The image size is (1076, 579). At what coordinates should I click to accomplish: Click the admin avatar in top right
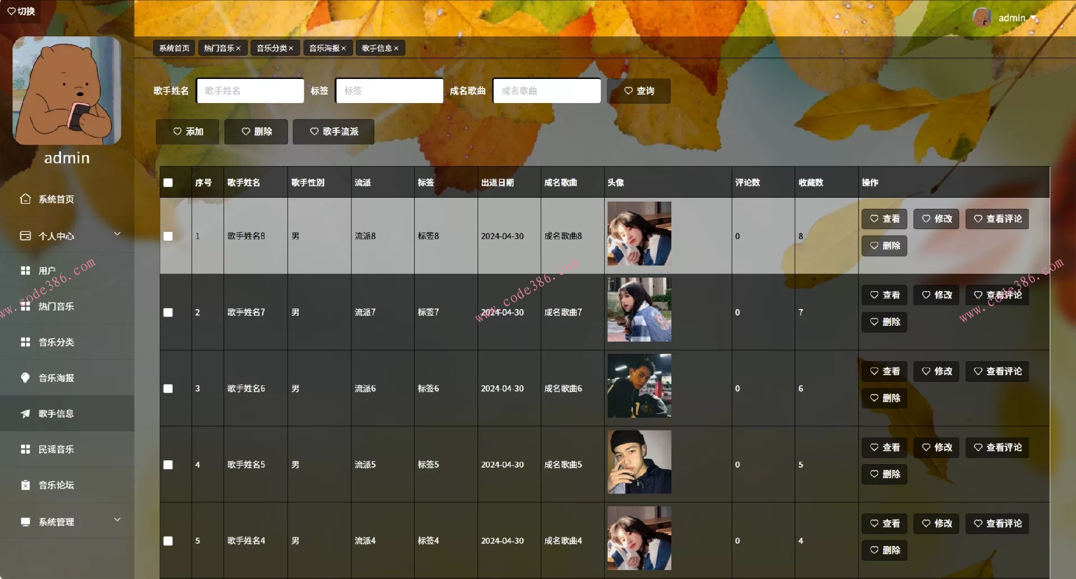(x=981, y=17)
